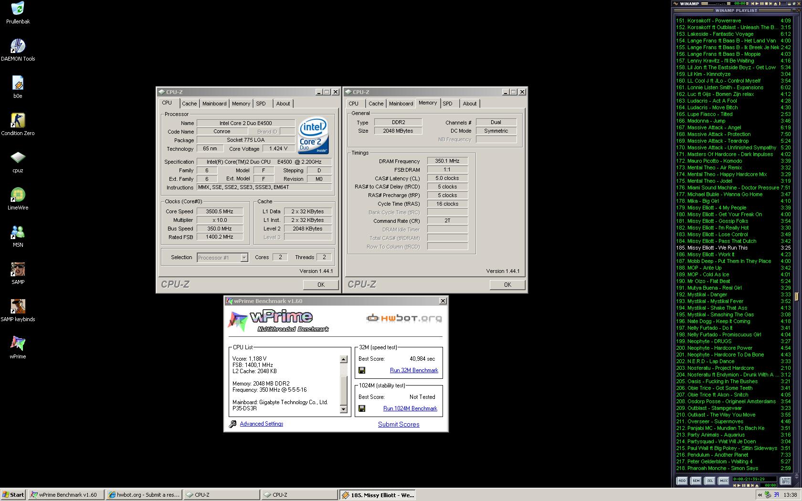Screen dimensions: 802x501
Task: Select the b0e file icon on the desktop
Action: (18, 83)
